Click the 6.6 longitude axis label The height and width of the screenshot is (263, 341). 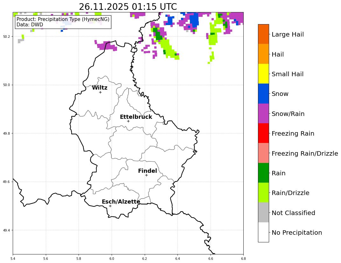click(x=211, y=259)
